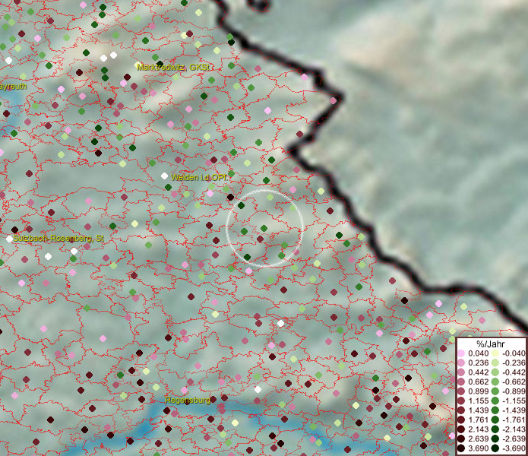Click the Regensburg city label
The height and width of the screenshot is (456, 528).
(x=187, y=400)
